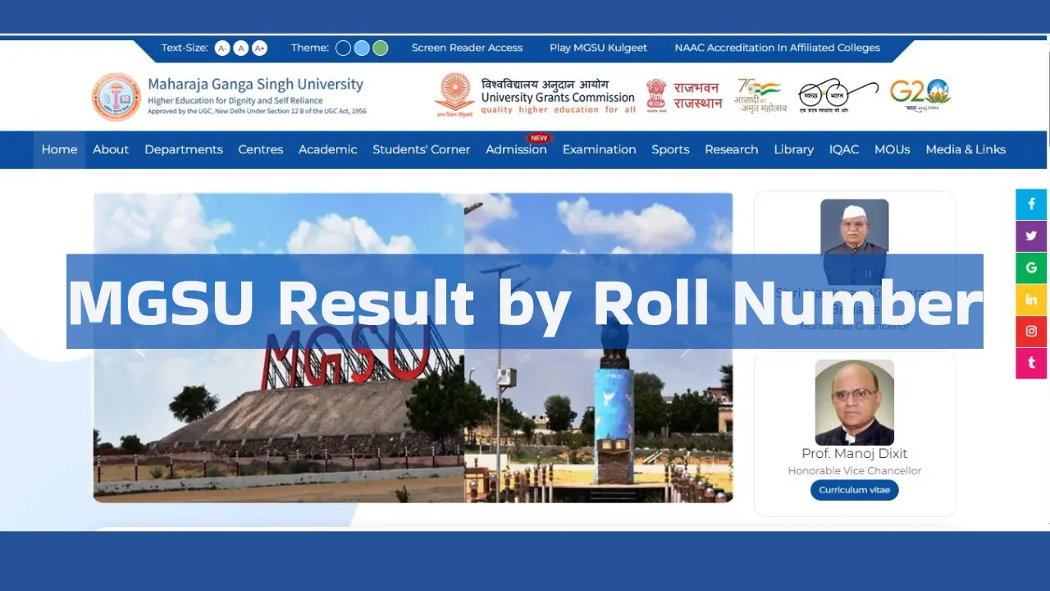Open the Admission menu
Screen dimensions: 1050x591
click(x=516, y=149)
